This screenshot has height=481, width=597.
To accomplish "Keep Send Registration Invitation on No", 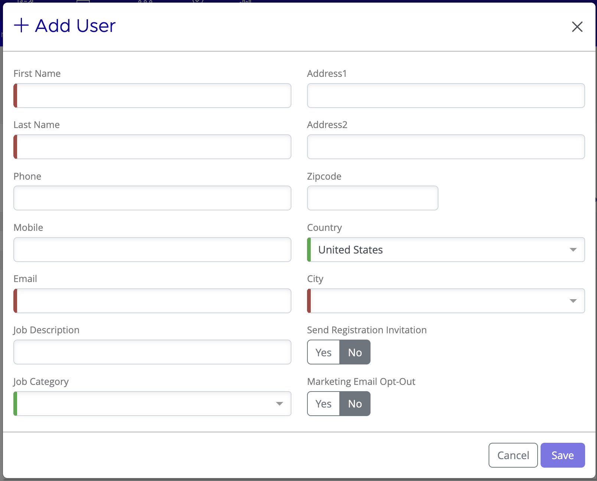I will (354, 352).
